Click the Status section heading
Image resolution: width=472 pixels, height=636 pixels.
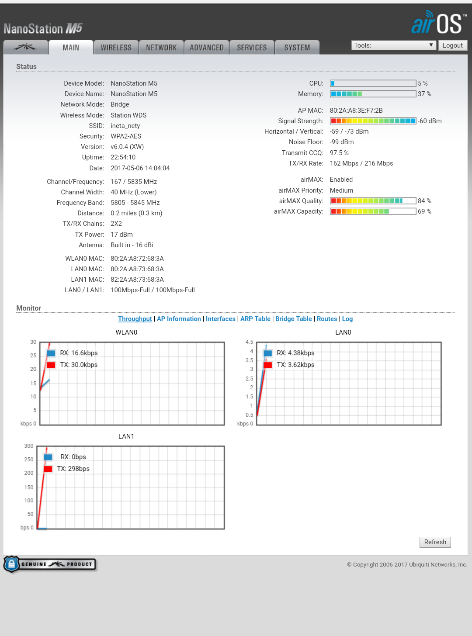[27, 67]
